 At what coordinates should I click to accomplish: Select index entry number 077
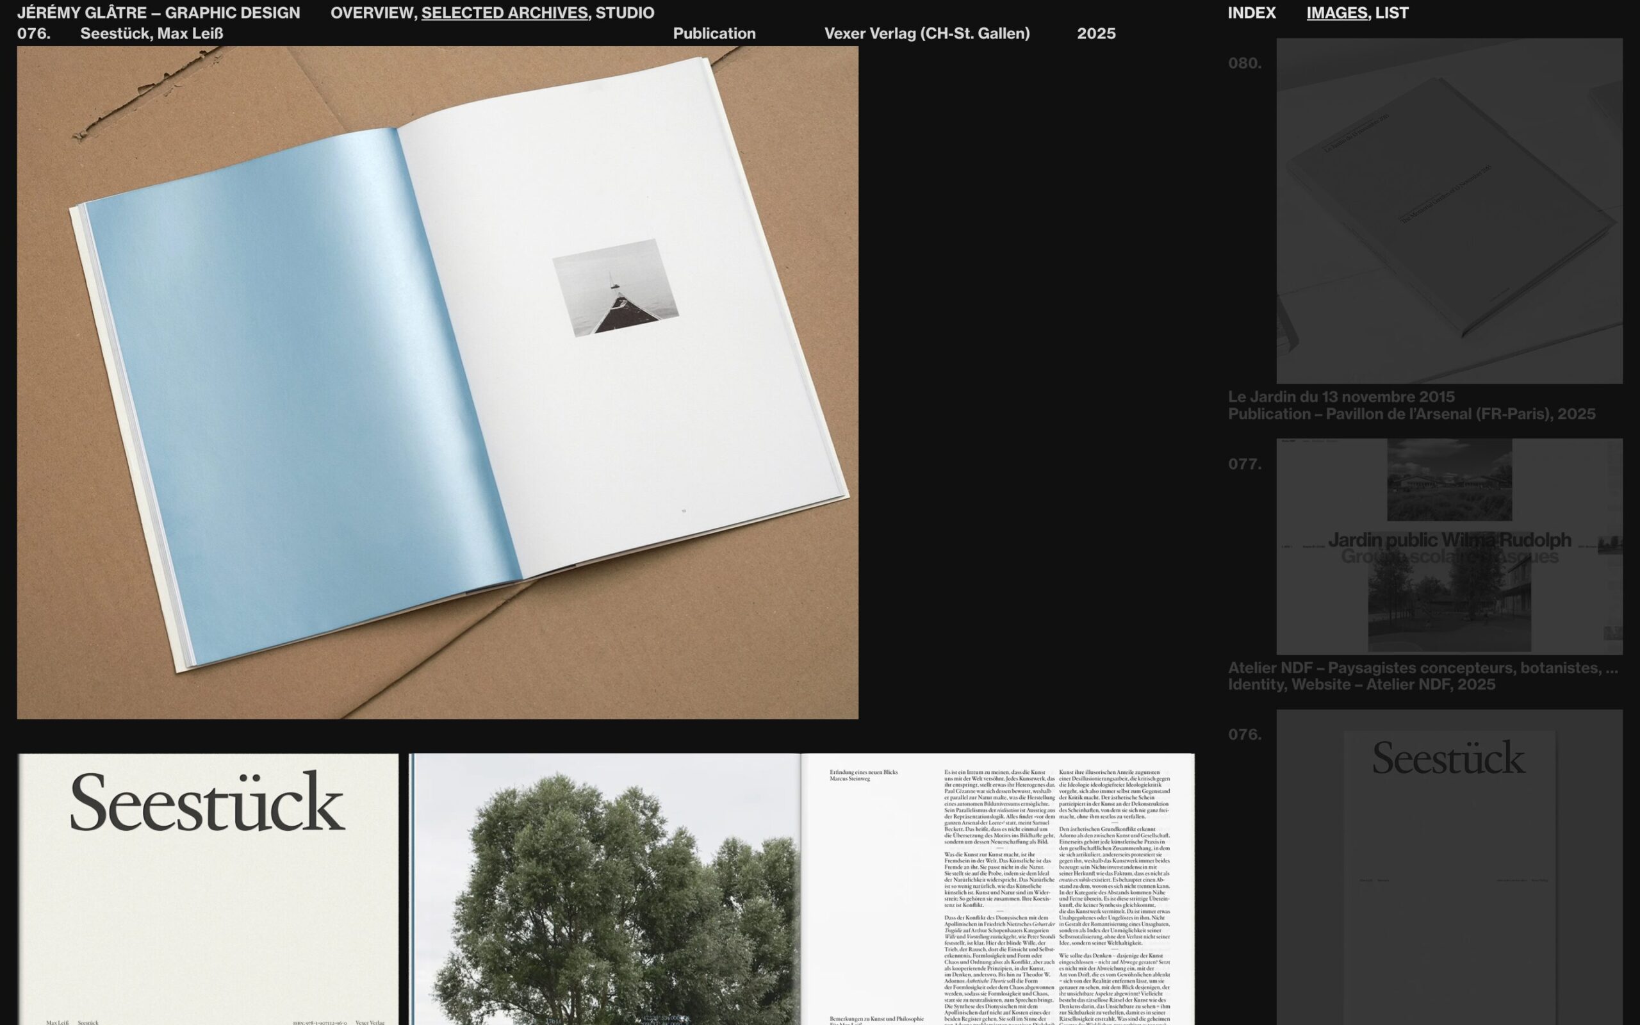[x=1245, y=464]
